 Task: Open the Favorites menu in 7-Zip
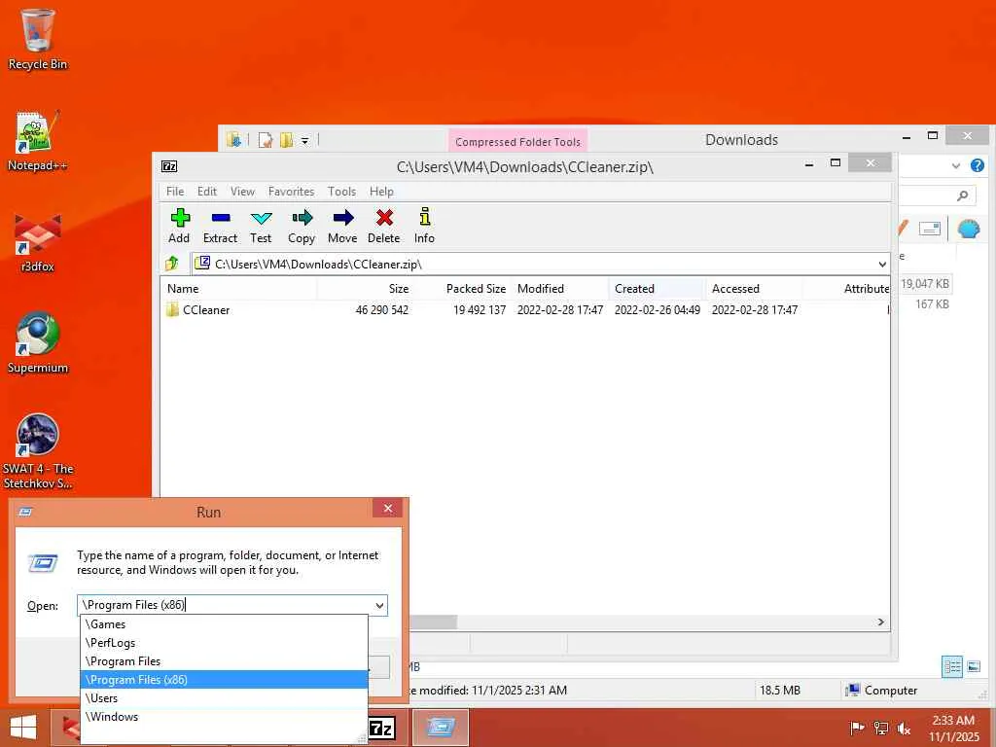(x=291, y=192)
